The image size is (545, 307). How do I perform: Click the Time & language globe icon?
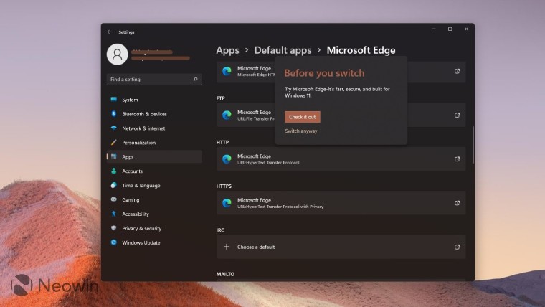113,185
